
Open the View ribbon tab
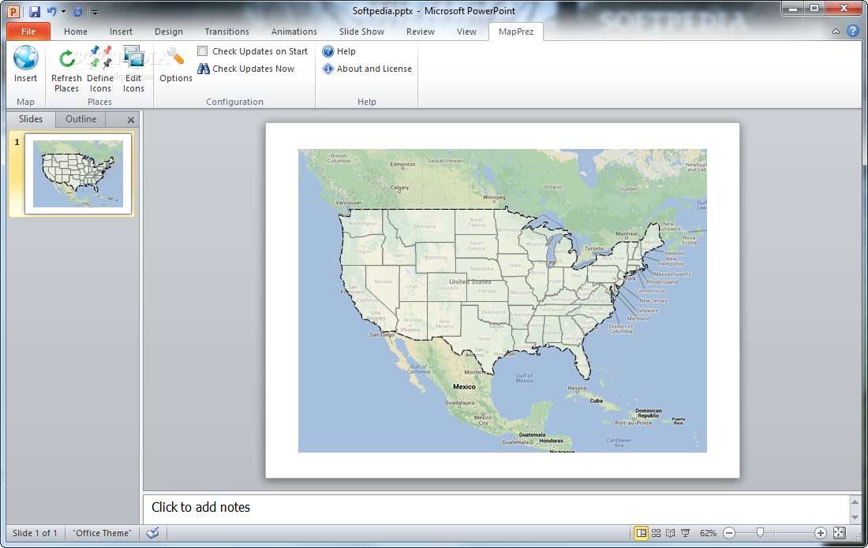click(x=466, y=32)
